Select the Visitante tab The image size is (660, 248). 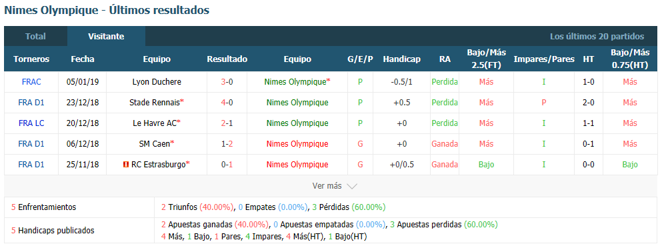[106, 36]
